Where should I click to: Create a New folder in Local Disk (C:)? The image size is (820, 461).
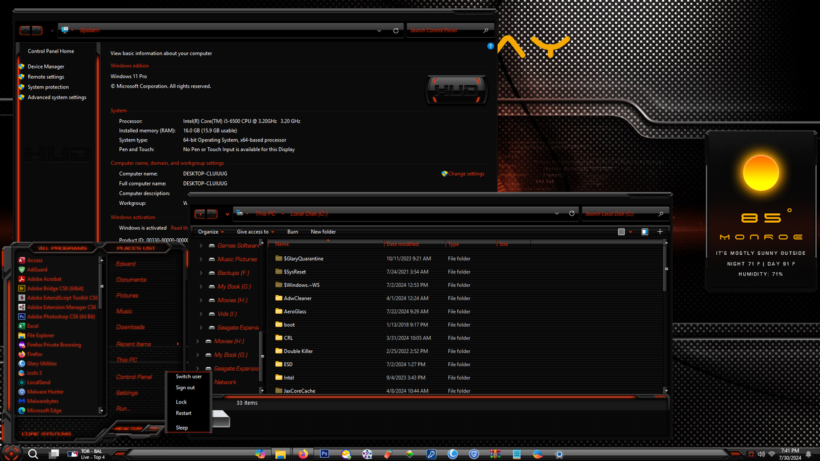pos(324,231)
